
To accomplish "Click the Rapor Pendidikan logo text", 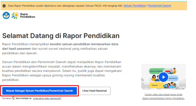I will (28, 16).
